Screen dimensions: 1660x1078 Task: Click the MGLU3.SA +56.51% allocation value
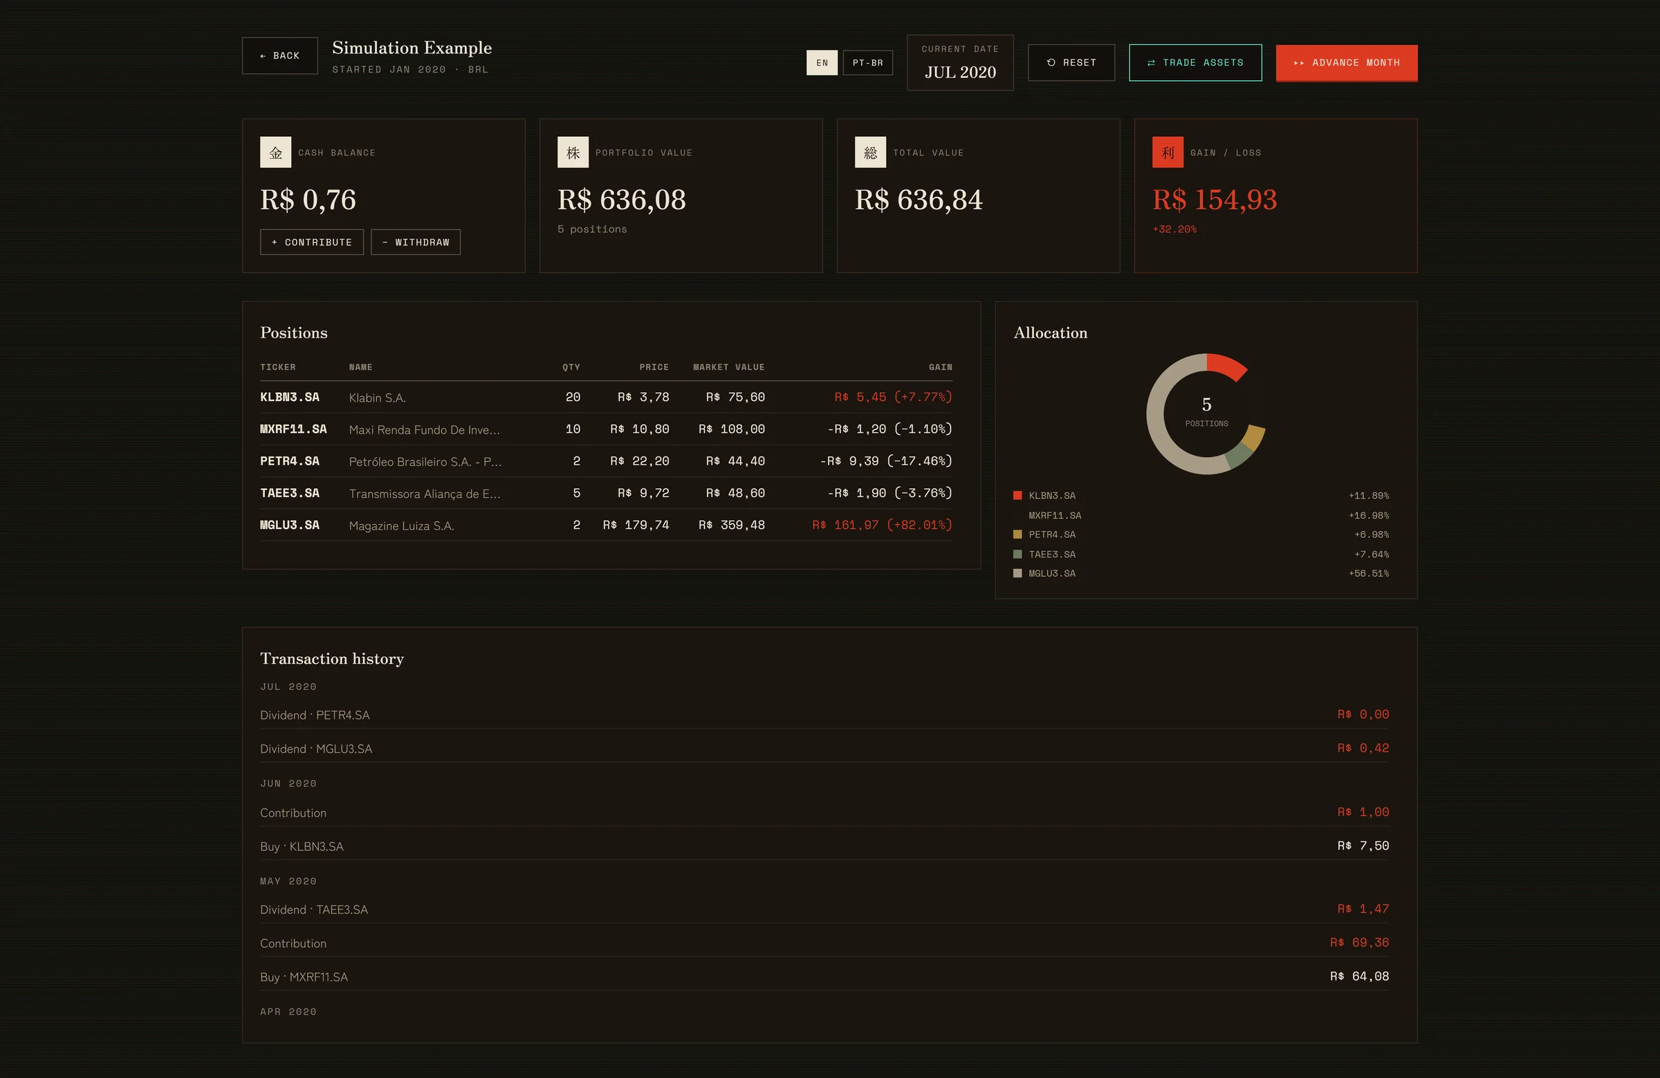1368,573
